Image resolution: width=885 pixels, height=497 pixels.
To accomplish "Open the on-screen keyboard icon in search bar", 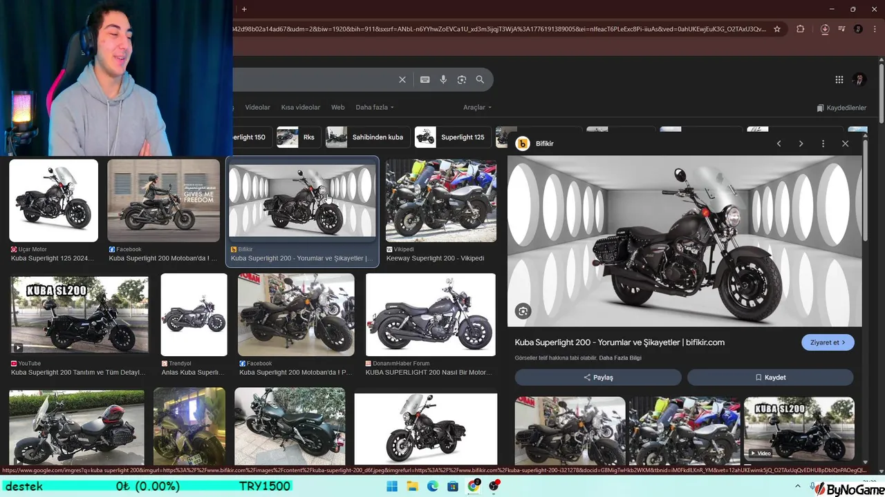I will click(425, 79).
